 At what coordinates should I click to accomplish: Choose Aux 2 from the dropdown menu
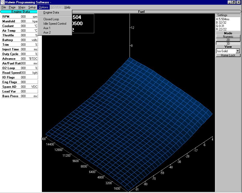[47, 32]
